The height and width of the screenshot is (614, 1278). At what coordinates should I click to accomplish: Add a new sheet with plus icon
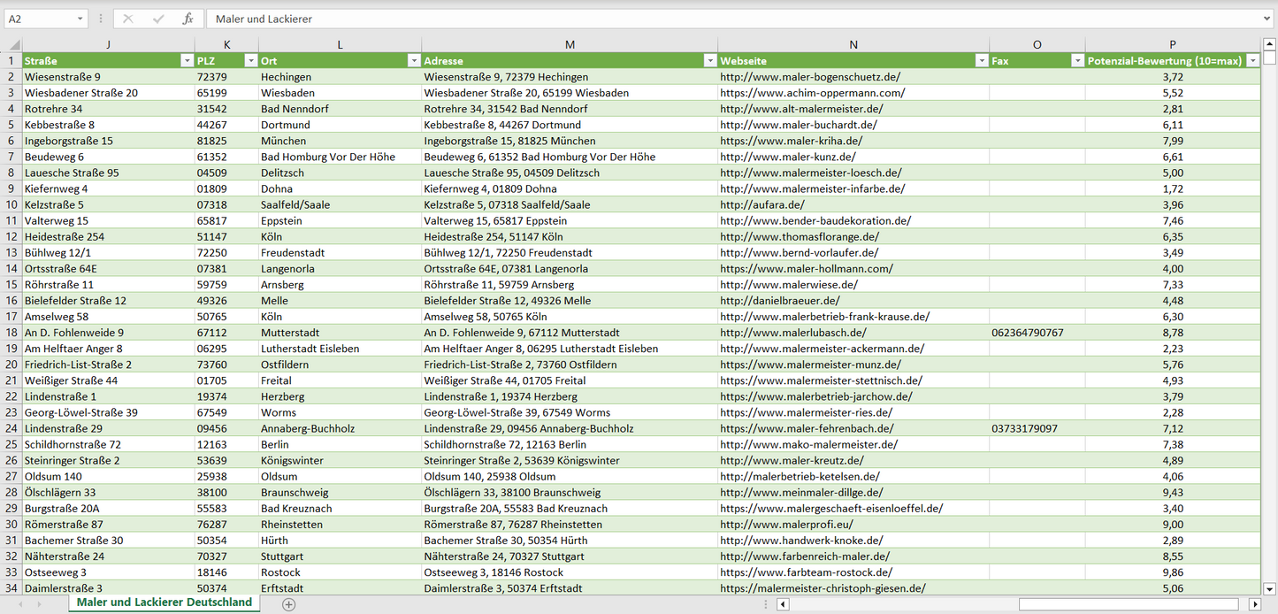pos(288,604)
